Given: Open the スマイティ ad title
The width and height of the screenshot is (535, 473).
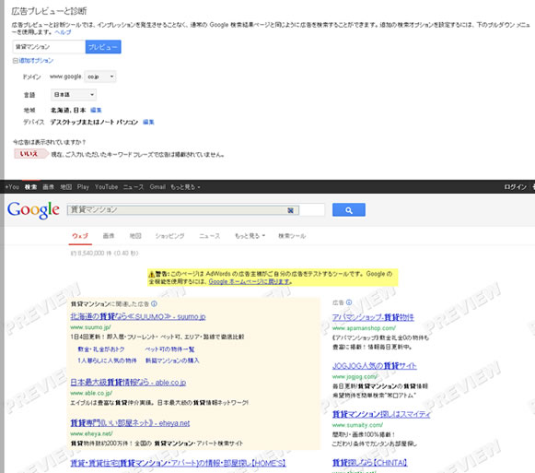Looking at the screenshot, I should pyautogui.click(x=381, y=415).
